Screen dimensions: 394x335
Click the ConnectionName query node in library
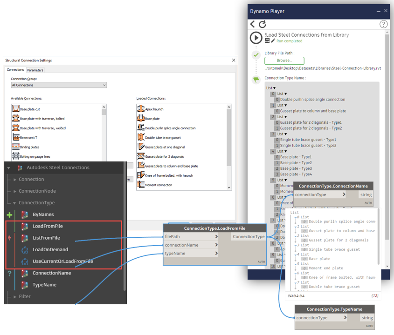click(x=51, y=273)
